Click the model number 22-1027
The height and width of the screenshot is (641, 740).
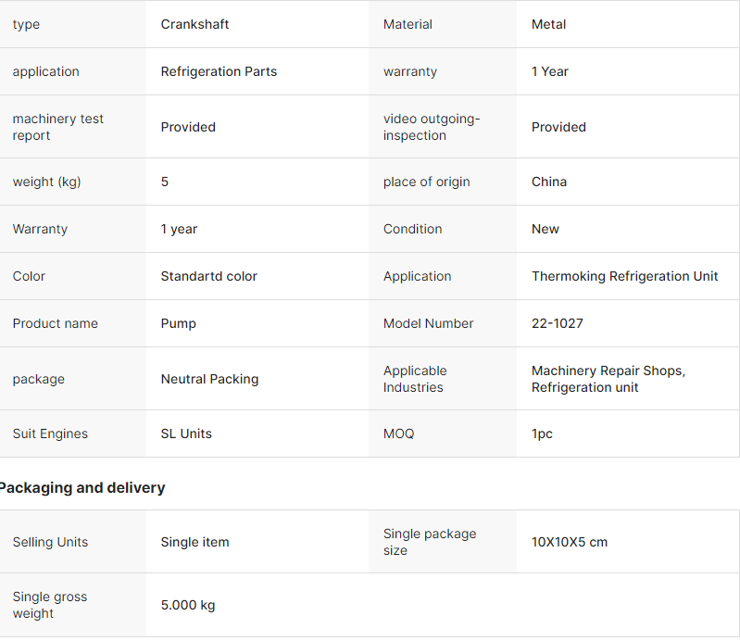557,323
